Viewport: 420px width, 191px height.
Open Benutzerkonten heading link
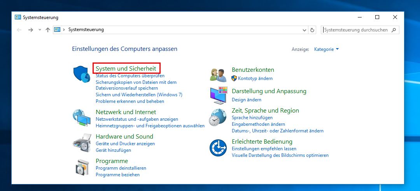[253, 70]
